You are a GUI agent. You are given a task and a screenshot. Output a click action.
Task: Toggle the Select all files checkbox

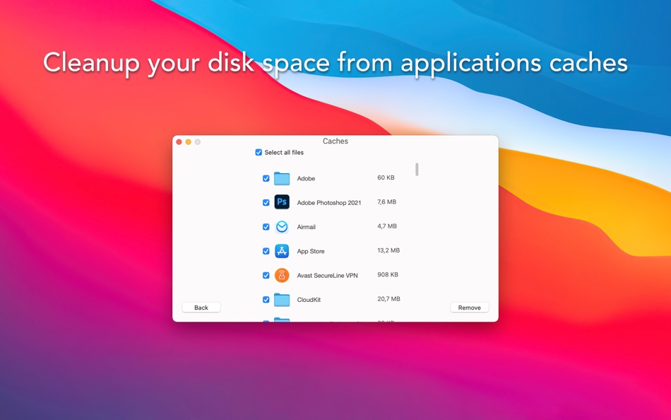point(259,152)
